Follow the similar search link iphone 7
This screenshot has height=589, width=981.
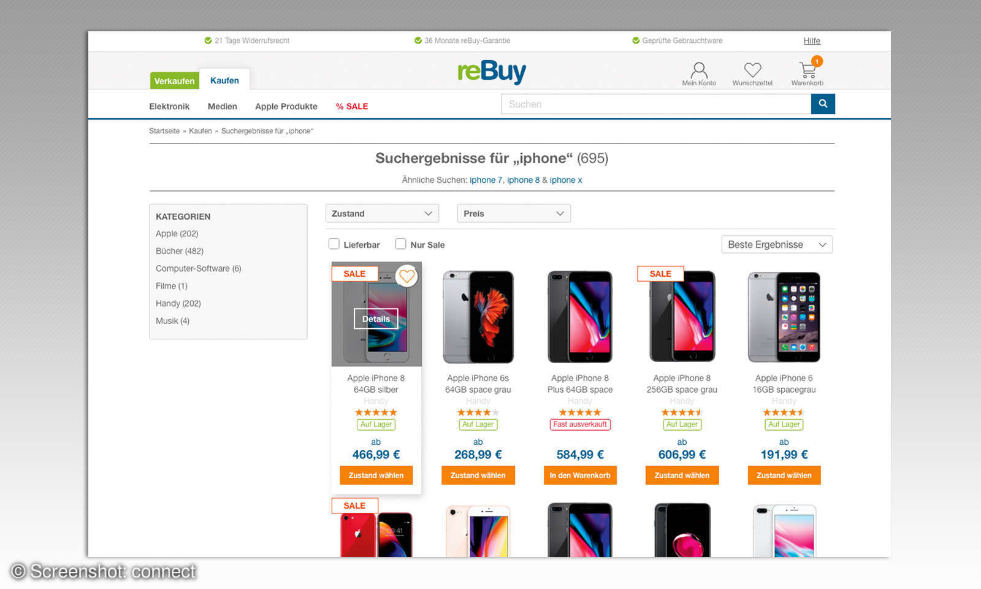coord(486,180)
